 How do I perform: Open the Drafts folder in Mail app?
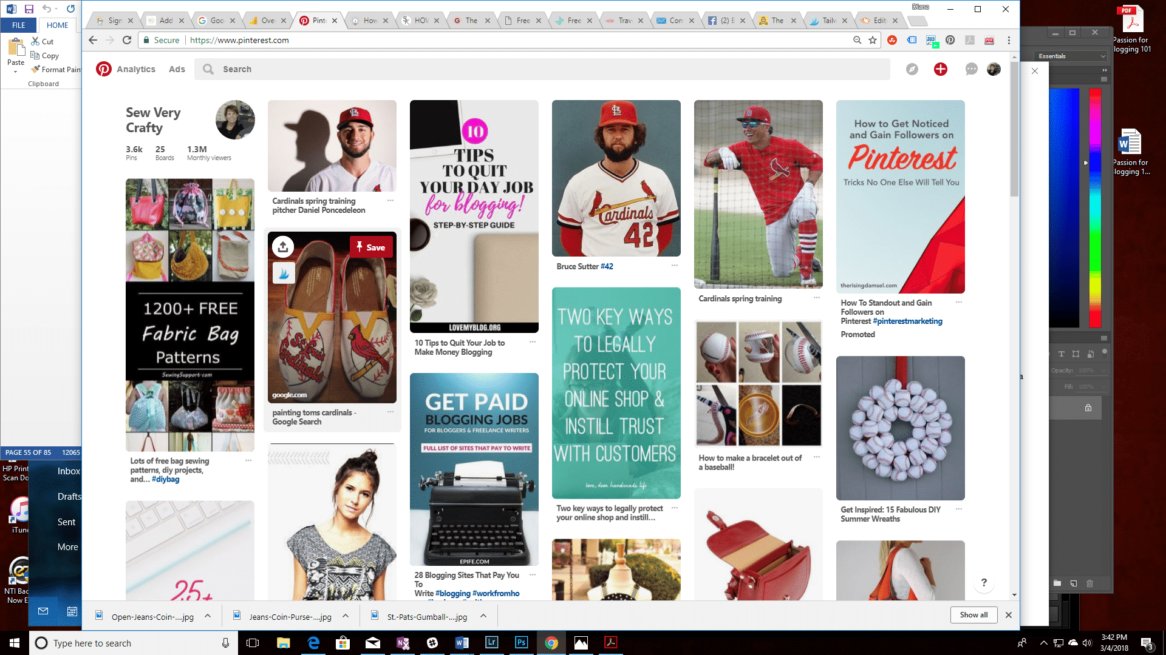[69, 496]
